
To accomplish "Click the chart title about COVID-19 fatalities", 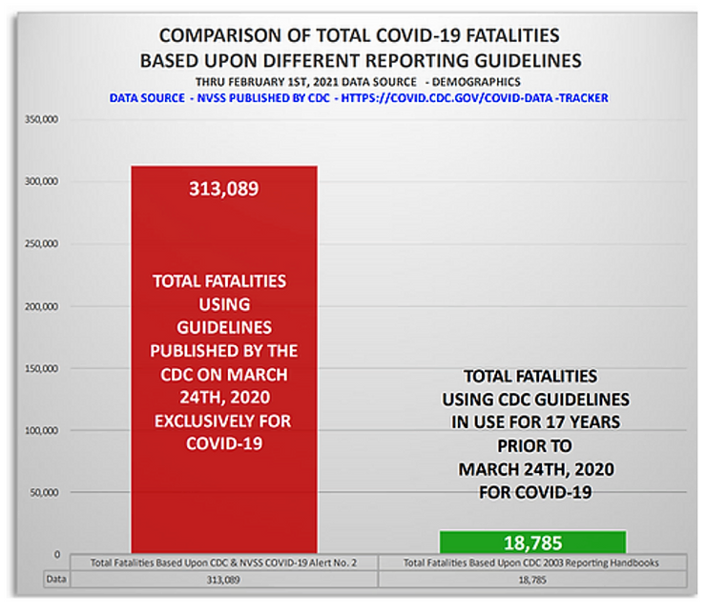I will 358,46.
